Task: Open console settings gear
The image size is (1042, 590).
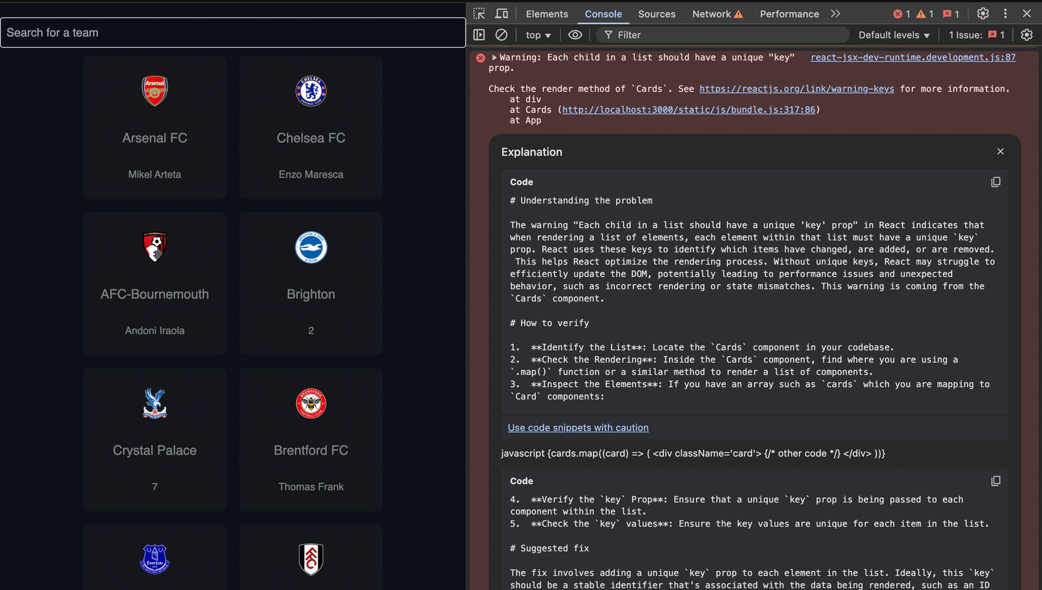Action: 1027,35
